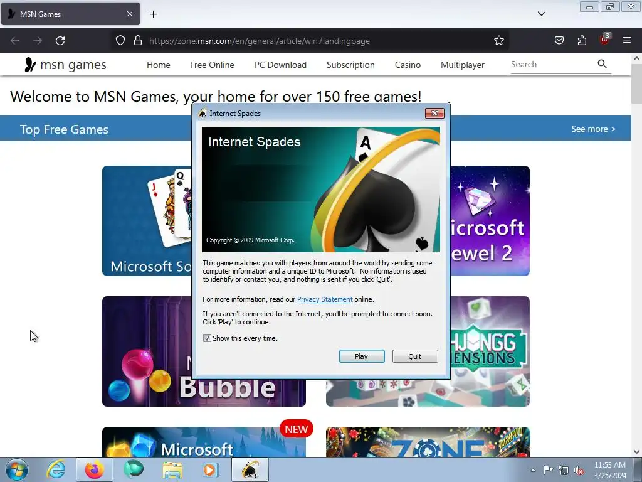
Task: Open the Pocket save icon
Action: [559, 41]
